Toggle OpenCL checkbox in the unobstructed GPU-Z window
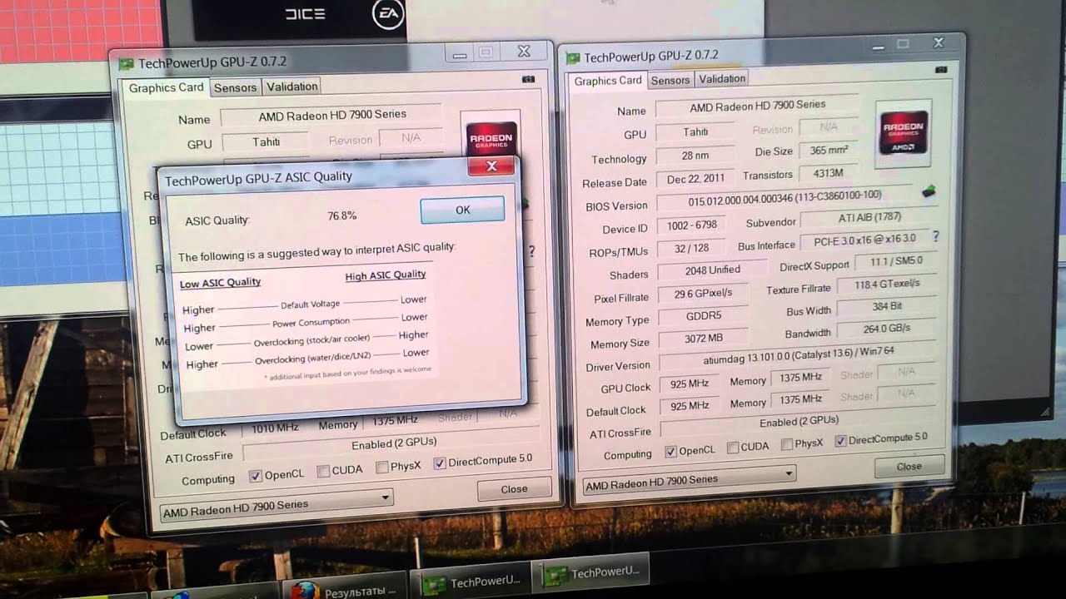This screenshot has width=1066, height=599. (670, 451)
